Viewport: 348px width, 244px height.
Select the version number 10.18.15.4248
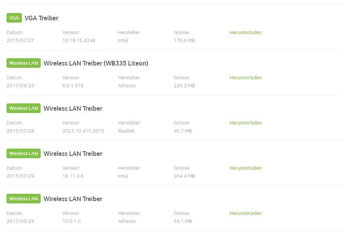tap(79, 40)
